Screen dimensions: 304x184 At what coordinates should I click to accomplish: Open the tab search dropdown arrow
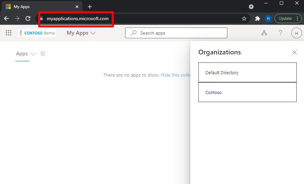pos(251,7)
